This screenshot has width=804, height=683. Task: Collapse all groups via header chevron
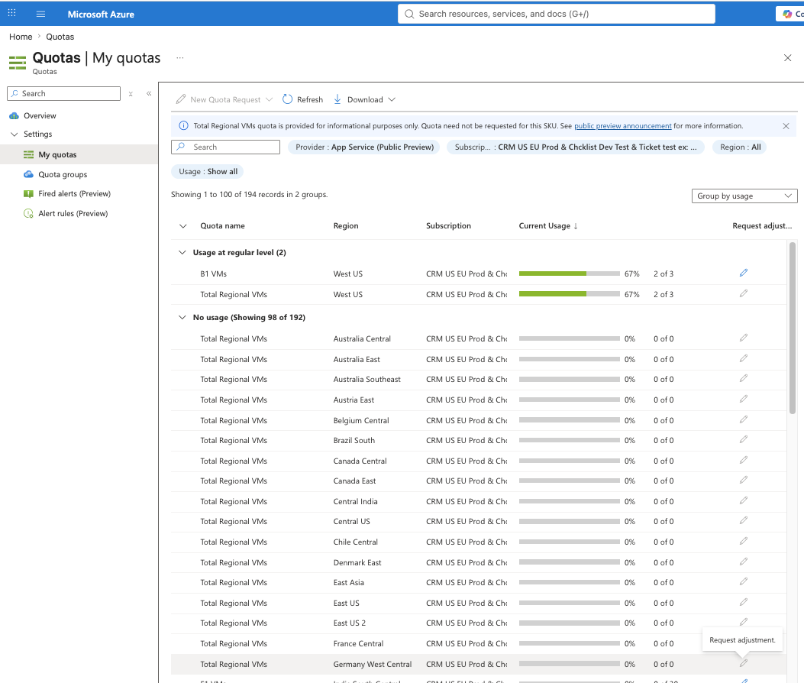pos(183,226)
